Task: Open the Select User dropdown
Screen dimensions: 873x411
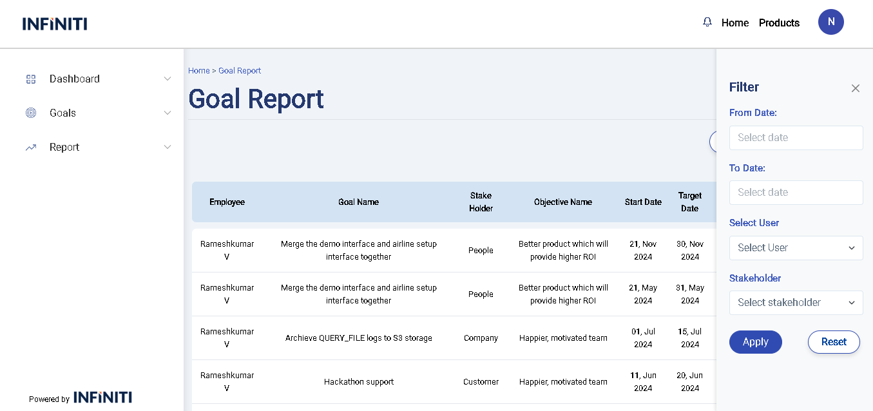Action: point(796,248)
